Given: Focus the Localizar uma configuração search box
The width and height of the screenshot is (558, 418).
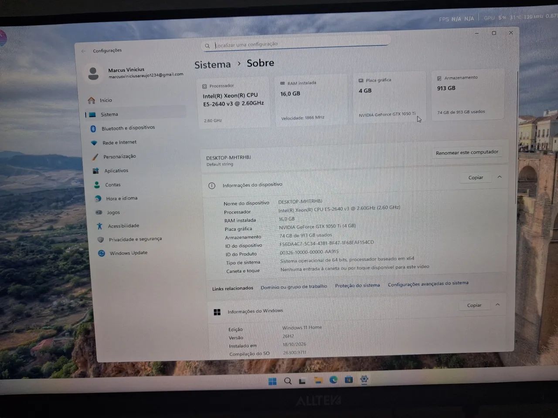Looking at the screenshot, I should click(295, 44).
